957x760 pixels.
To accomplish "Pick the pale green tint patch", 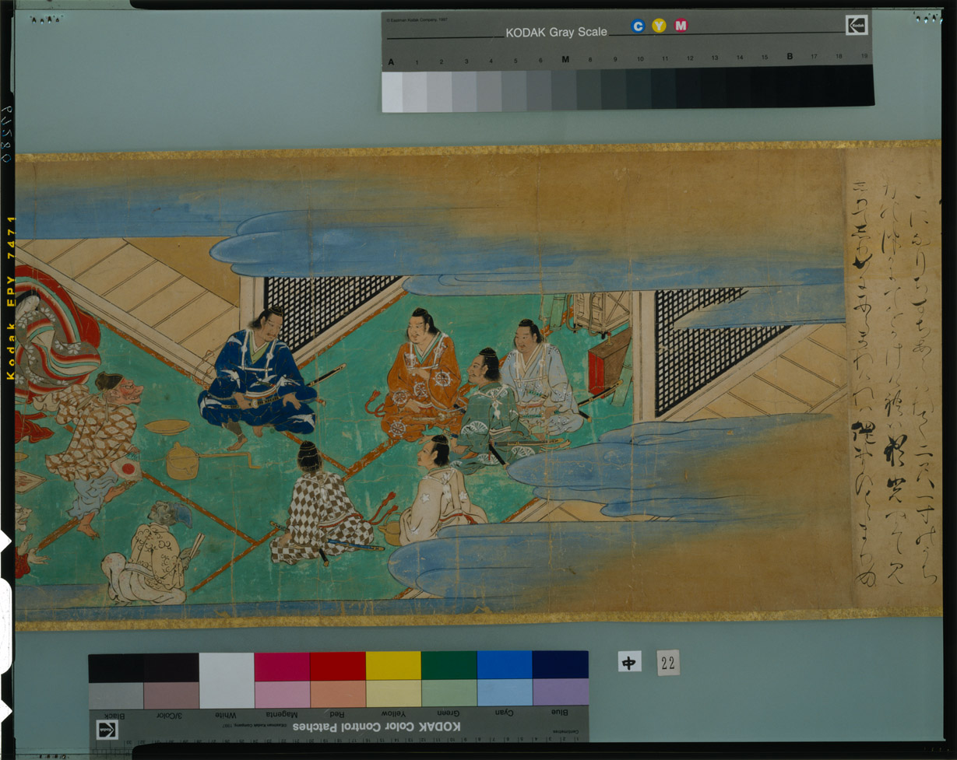I will tap(449, 692).
